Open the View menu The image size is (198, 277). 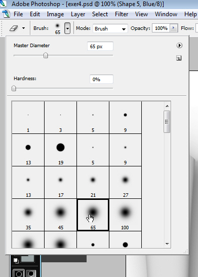(141, 14)
